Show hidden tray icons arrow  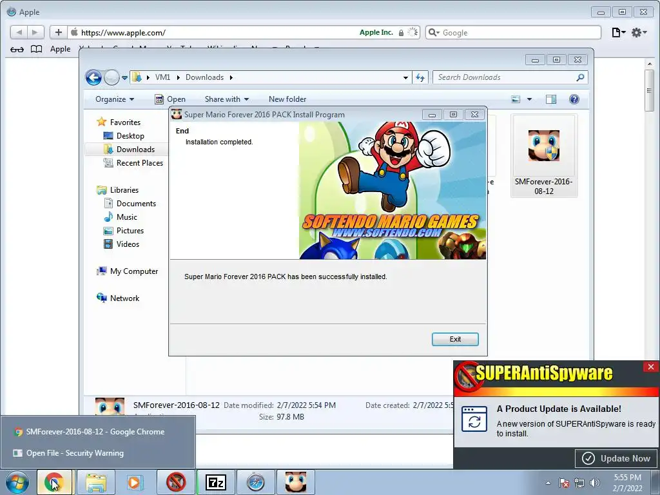click(548, 483)
